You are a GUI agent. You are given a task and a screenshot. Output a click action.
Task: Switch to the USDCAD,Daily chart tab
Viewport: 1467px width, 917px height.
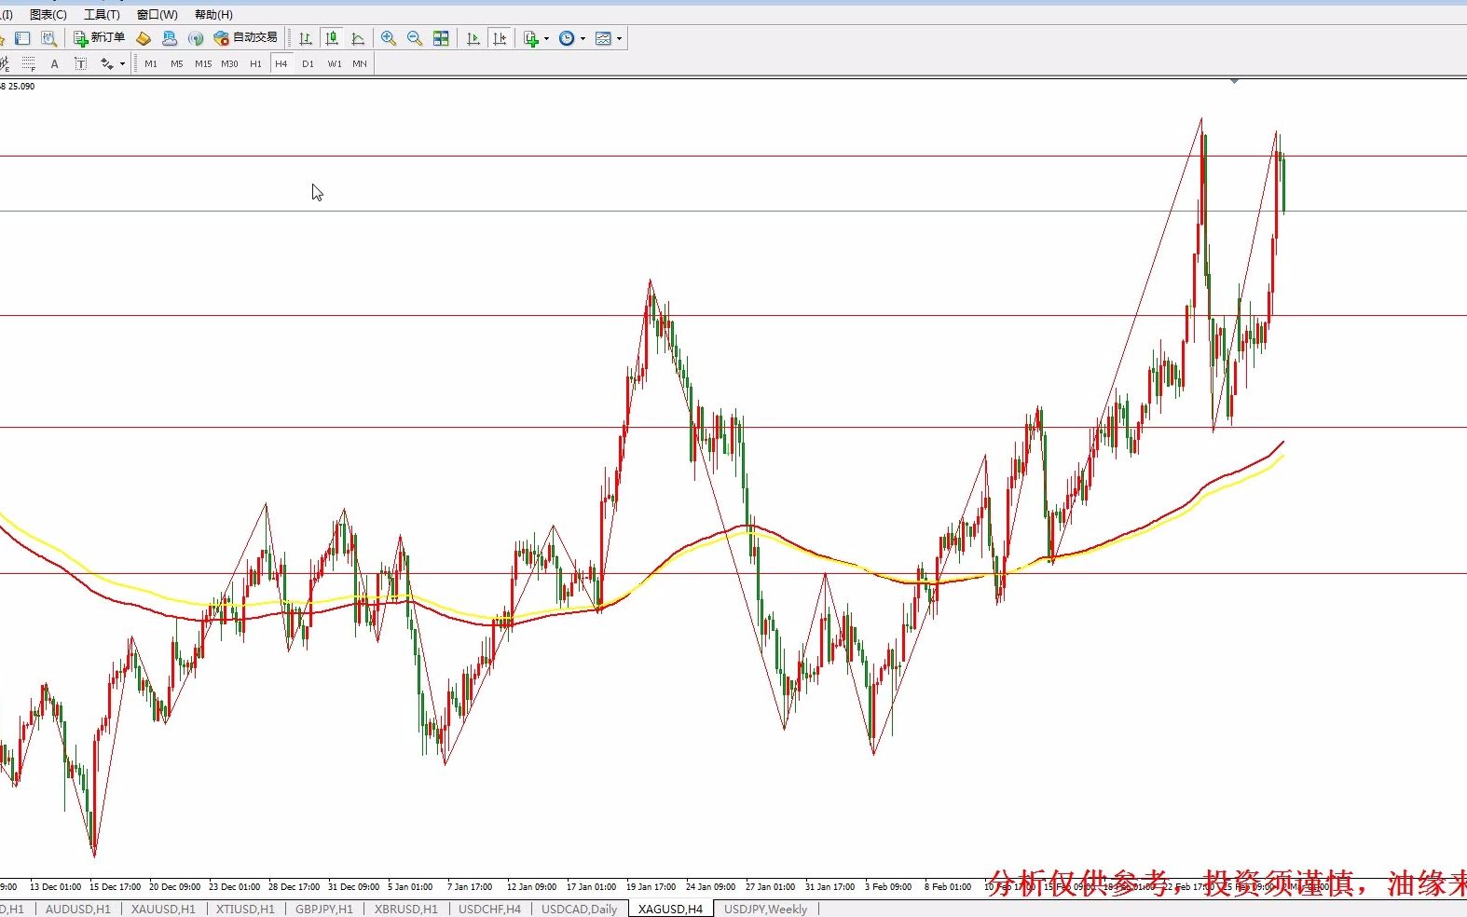pos(580,909)
